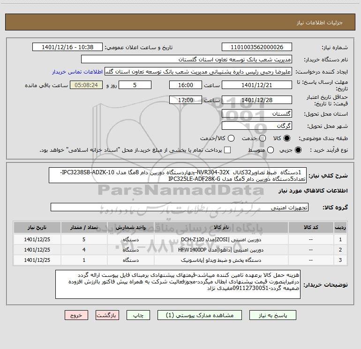This screenshot has height=349, width=361.
Task: Select the ZOSI DCH-Z120 camera row name
Action: click(221, 239)
